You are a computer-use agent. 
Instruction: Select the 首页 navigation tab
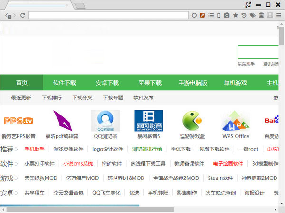[22, 83]
